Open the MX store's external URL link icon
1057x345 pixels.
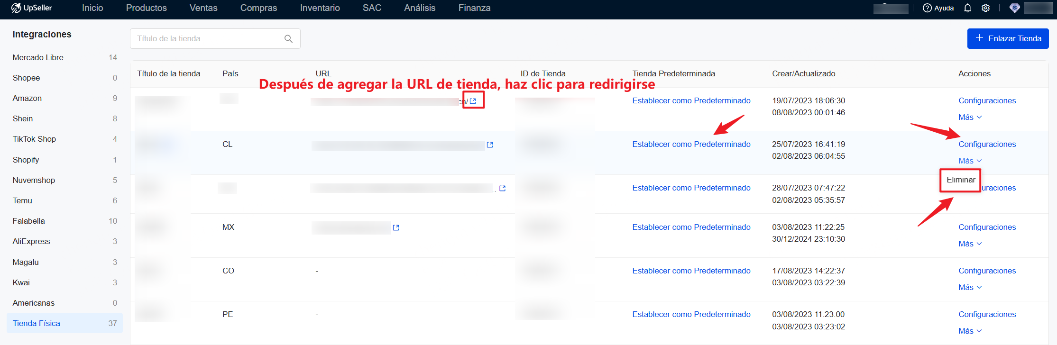pos(396,228)
